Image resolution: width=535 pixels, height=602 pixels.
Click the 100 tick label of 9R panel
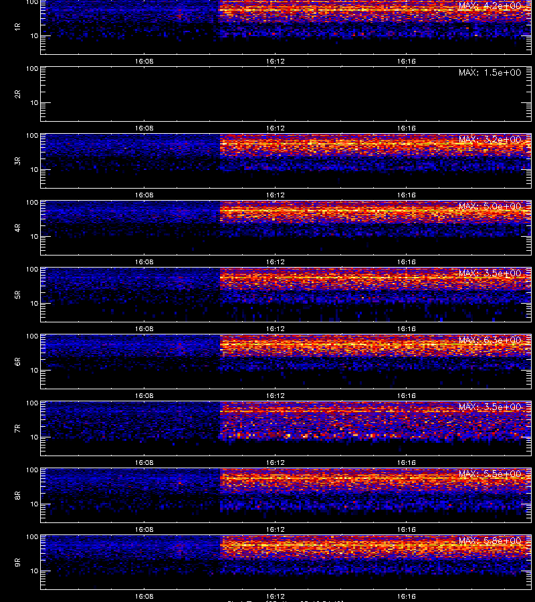32,536
